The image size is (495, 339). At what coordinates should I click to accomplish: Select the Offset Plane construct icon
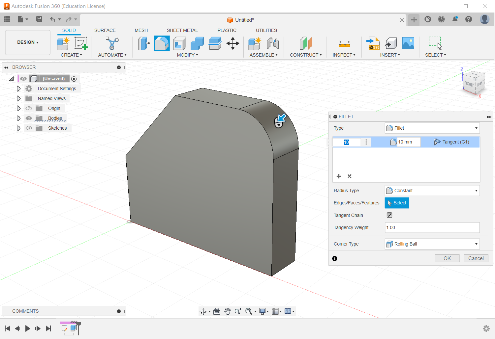click(305, 43)
